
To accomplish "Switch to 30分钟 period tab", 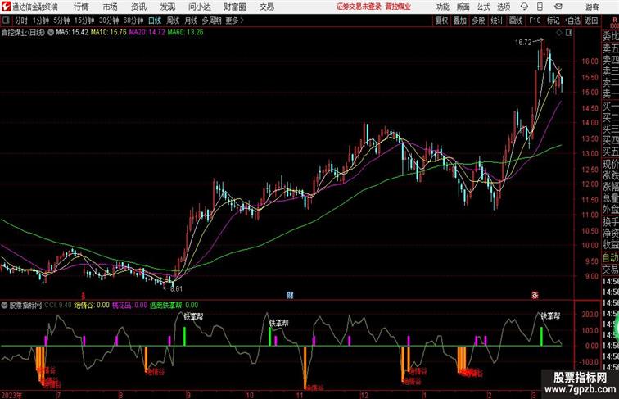I will pos(109,20).
